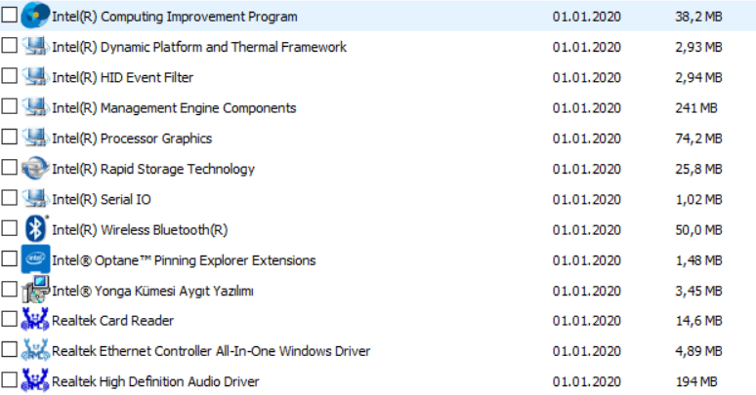Select the Realtek Card Reader name

(x=113, y=321)
